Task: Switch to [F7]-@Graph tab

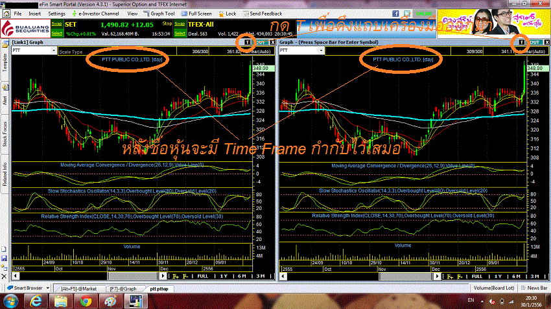Action: 123,289
